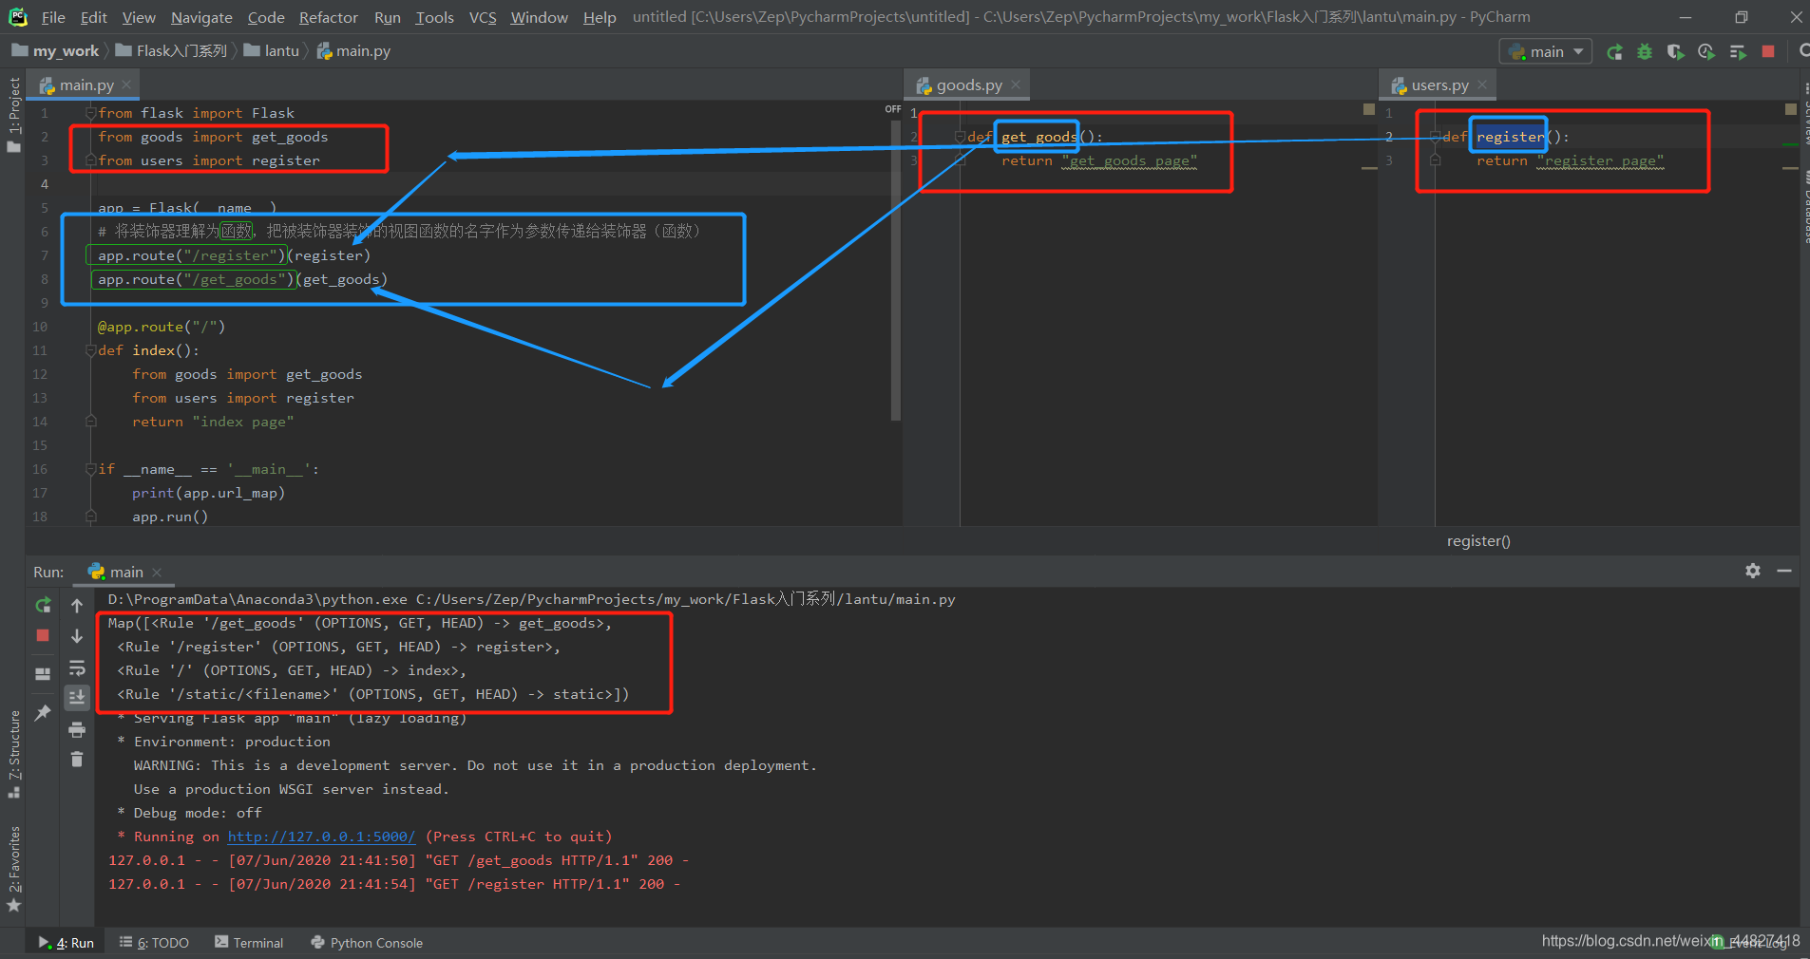Image resolution: width=1810 pixels, height=959 pixels.
Task: Go up the stack trace arrow
Action: point(77,605)
